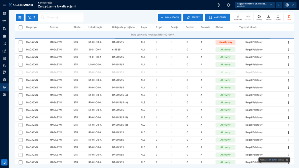Image resolution: width=299 pixels, height=168 pixels.
Task: Sort by the Lokalizacja column header
Action: coord(95,27)
